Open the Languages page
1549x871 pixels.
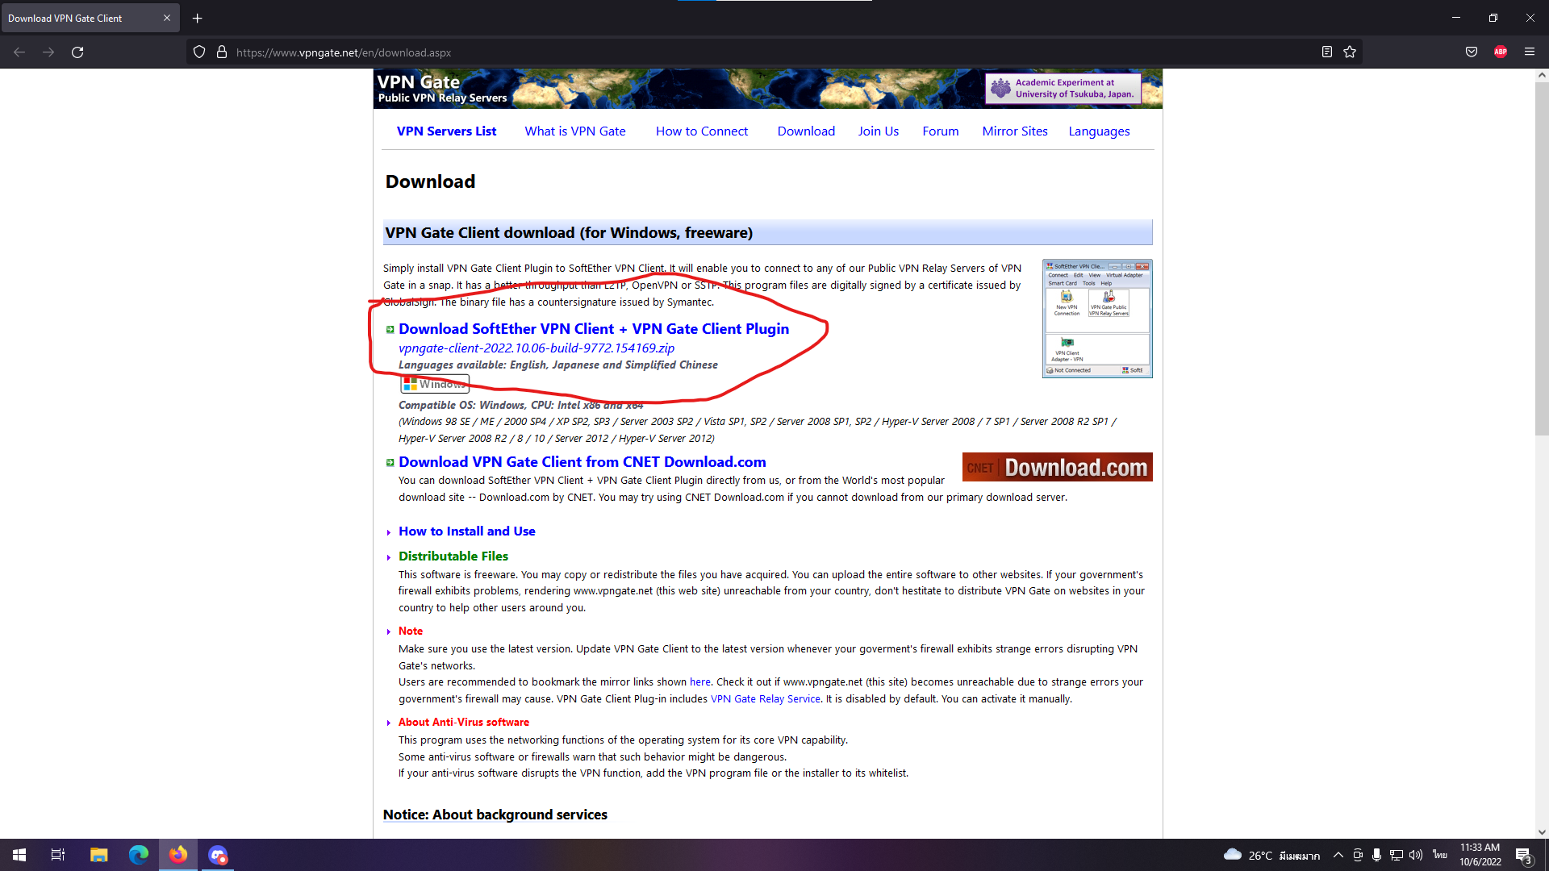pos(1099,131)
